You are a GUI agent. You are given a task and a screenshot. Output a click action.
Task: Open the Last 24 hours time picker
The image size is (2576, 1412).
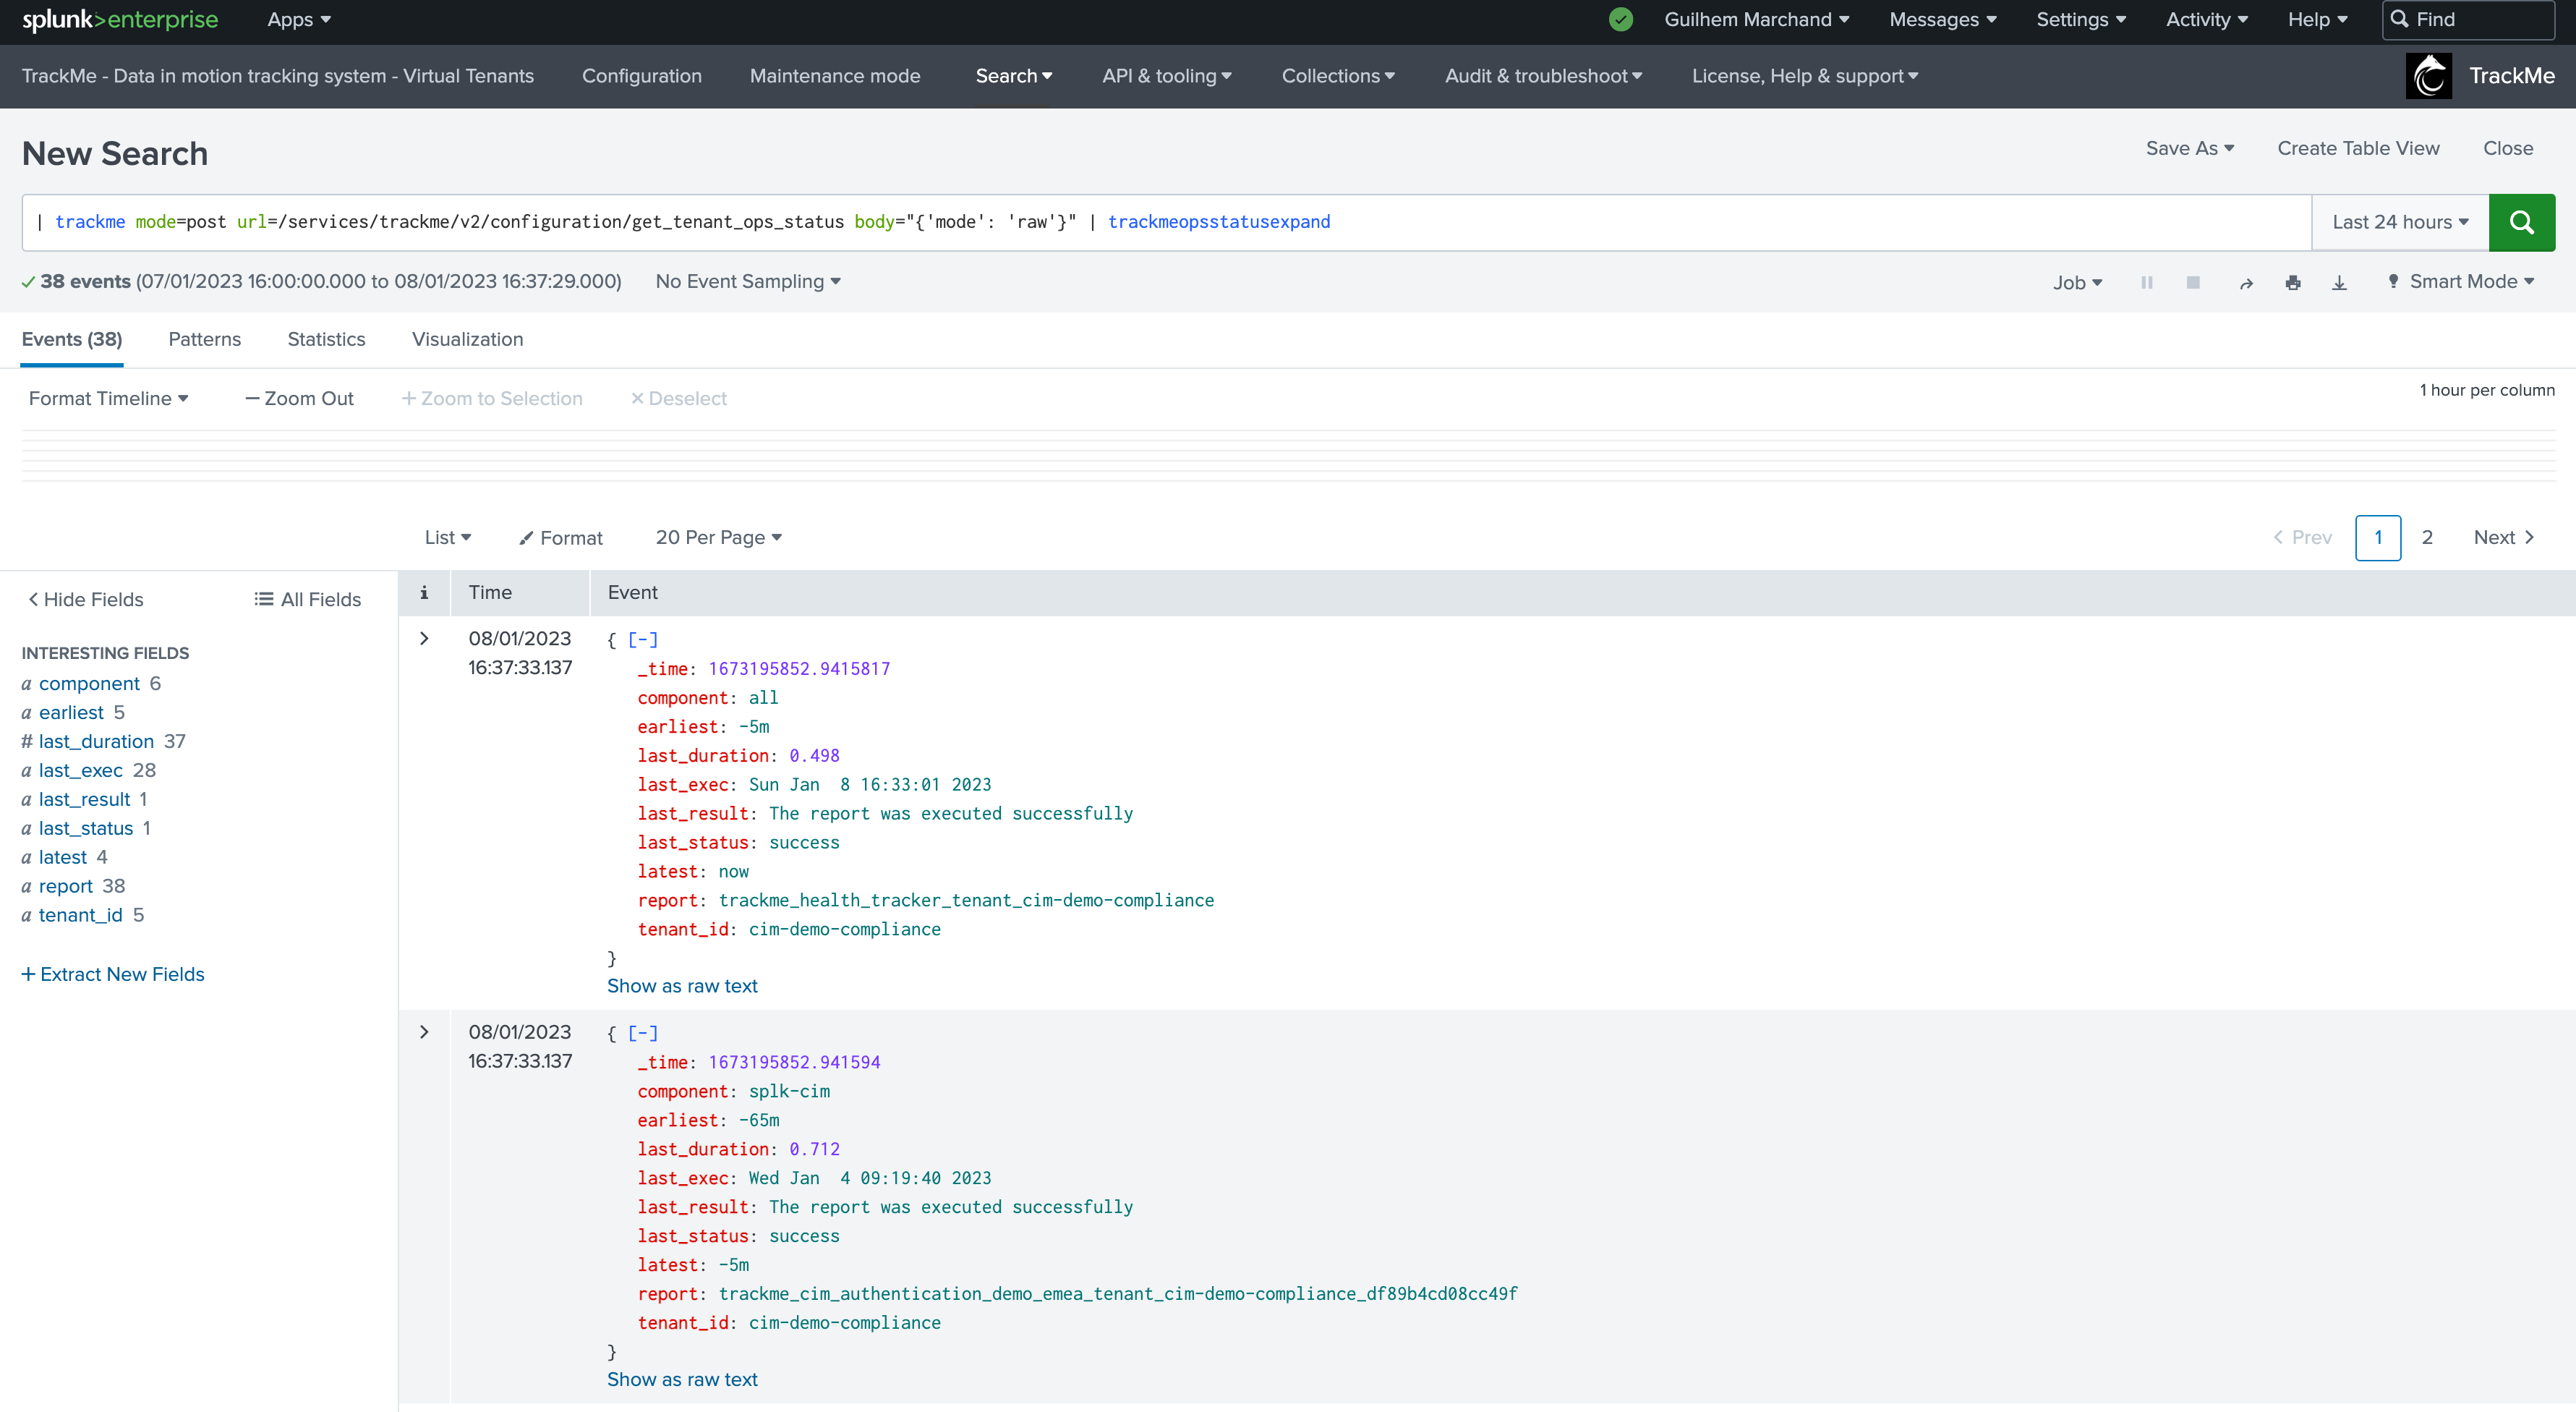pyautogui.click(x=2400, y=222)
